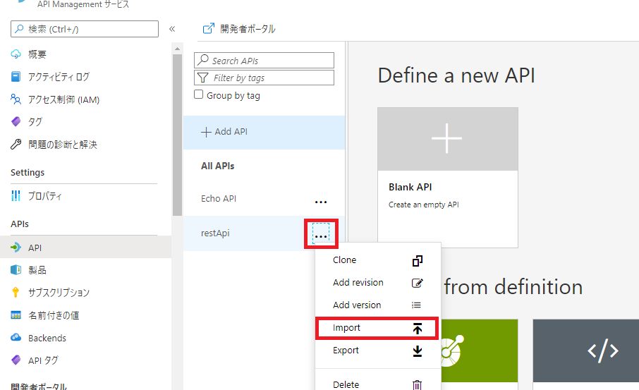This screenshot has height=390, width=639.
Task: Click the Export download arrow icon
Action: click(418, 351)
